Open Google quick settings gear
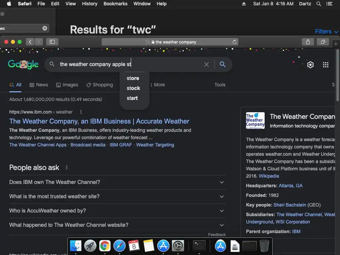340x255 pixels. (310, 65)
